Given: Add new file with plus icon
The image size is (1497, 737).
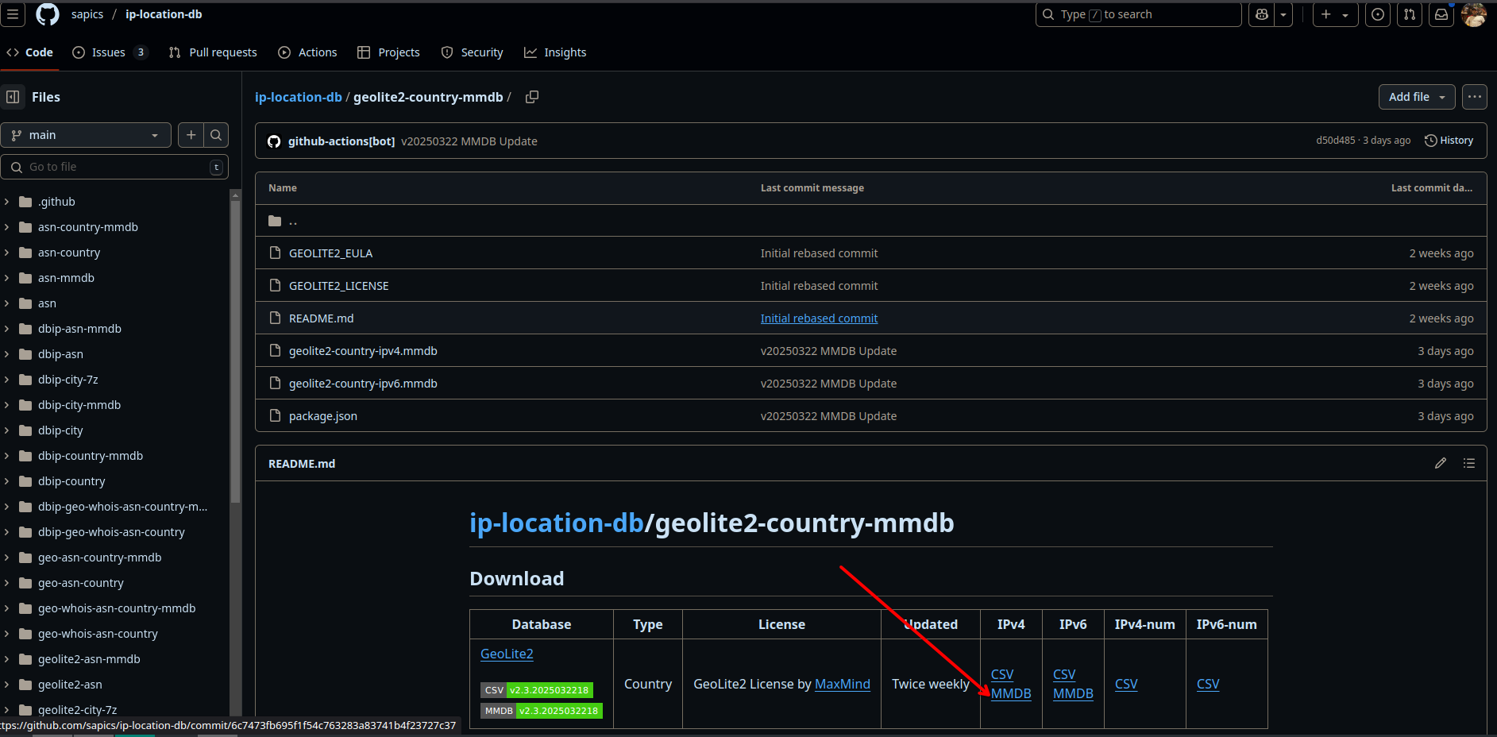Looking at the screenshot, I should (x=191, y=135).
